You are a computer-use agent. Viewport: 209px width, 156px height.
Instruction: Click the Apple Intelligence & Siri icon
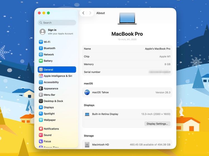point(41,76)
